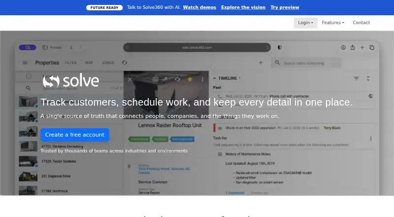
Task: Click the browser address bar showing solve360.com
Action: pos(197,47)
